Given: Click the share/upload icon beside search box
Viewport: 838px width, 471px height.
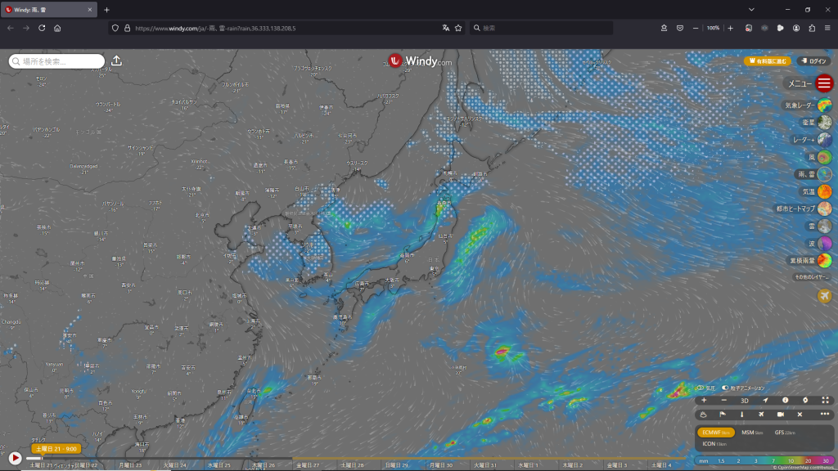Looking at the screenshot, I should 116,61.
